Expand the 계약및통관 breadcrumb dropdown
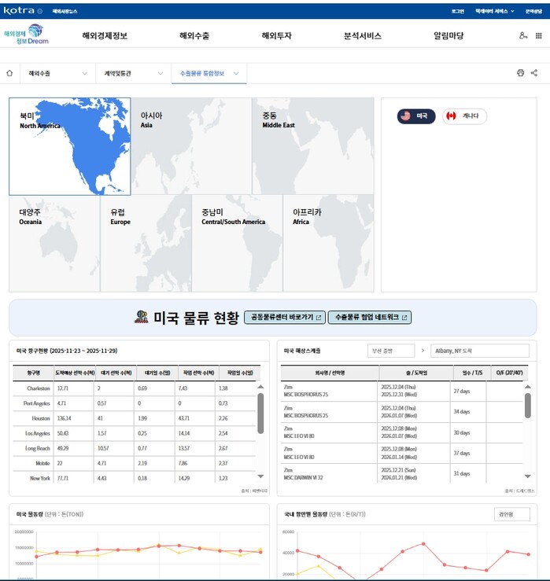The height and width of the screenshot is (581, 550). (x=132, y=73)
